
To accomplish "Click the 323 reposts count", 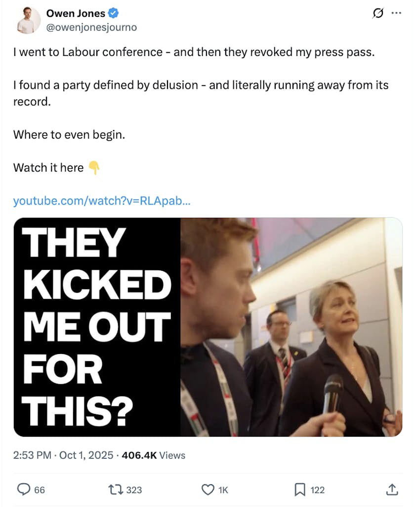I will coord(134,490).
